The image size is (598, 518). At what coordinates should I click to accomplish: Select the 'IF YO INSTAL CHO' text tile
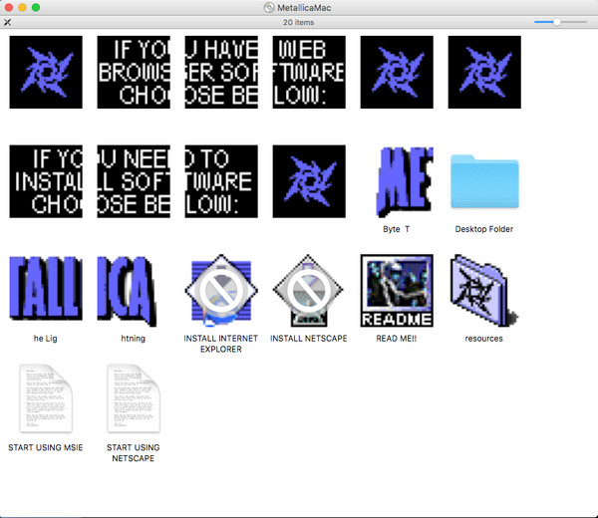(46, 181)
